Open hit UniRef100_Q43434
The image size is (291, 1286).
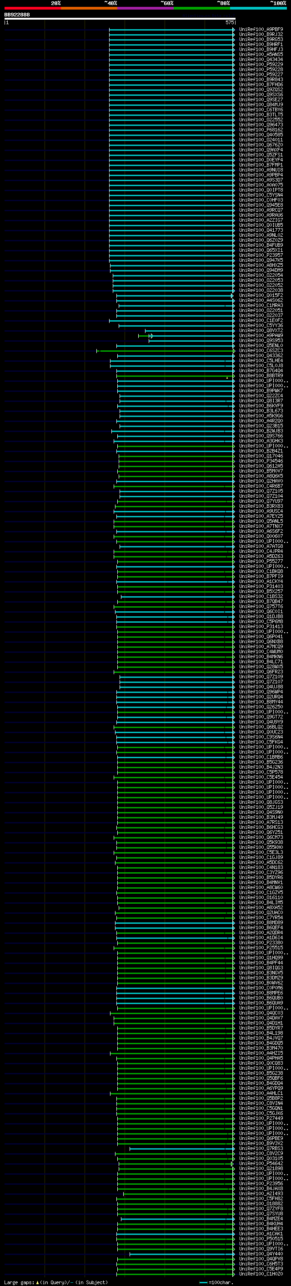point(261,59)
